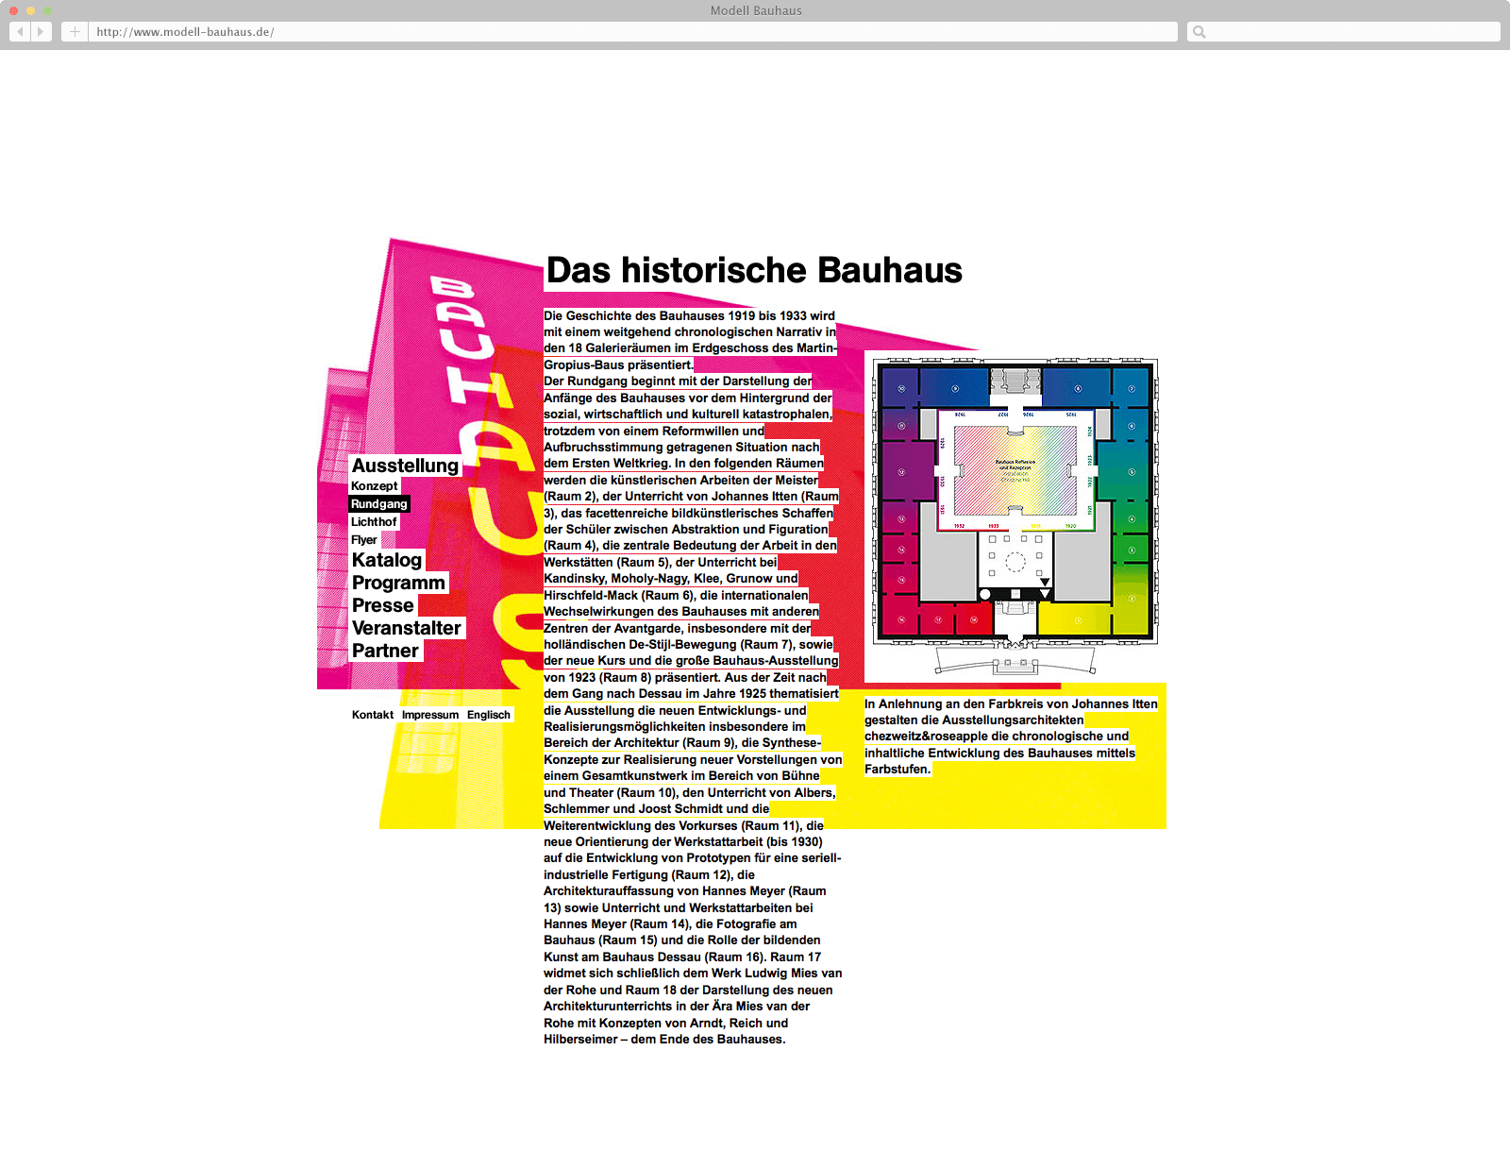Click the floor plan caption about Johannes Itten
The image size is (1510, 1152).
(x=1011, y=737)
